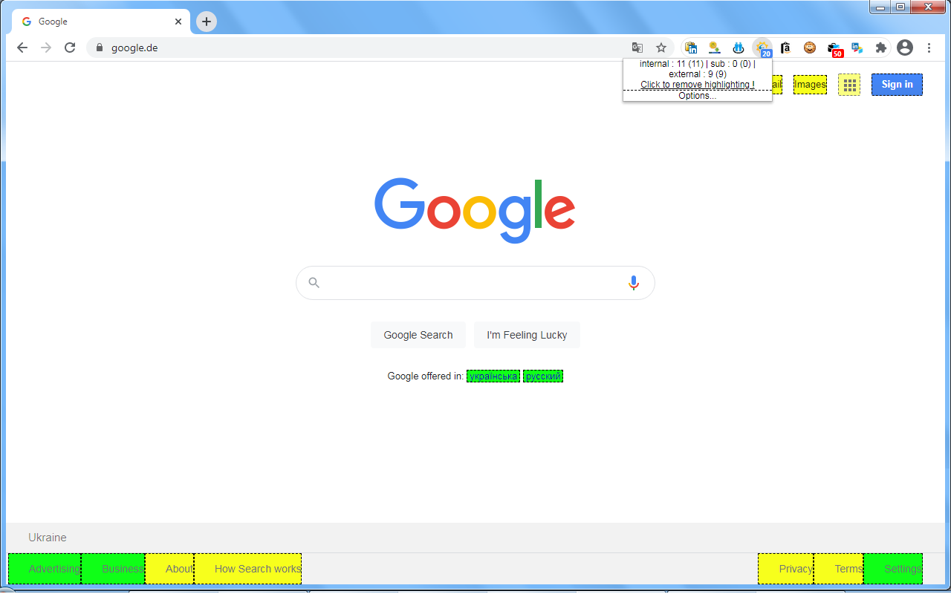Screen dimensions: 951x594
Task: Click the cookie face extension icon
Action: [x=810, y=48]
